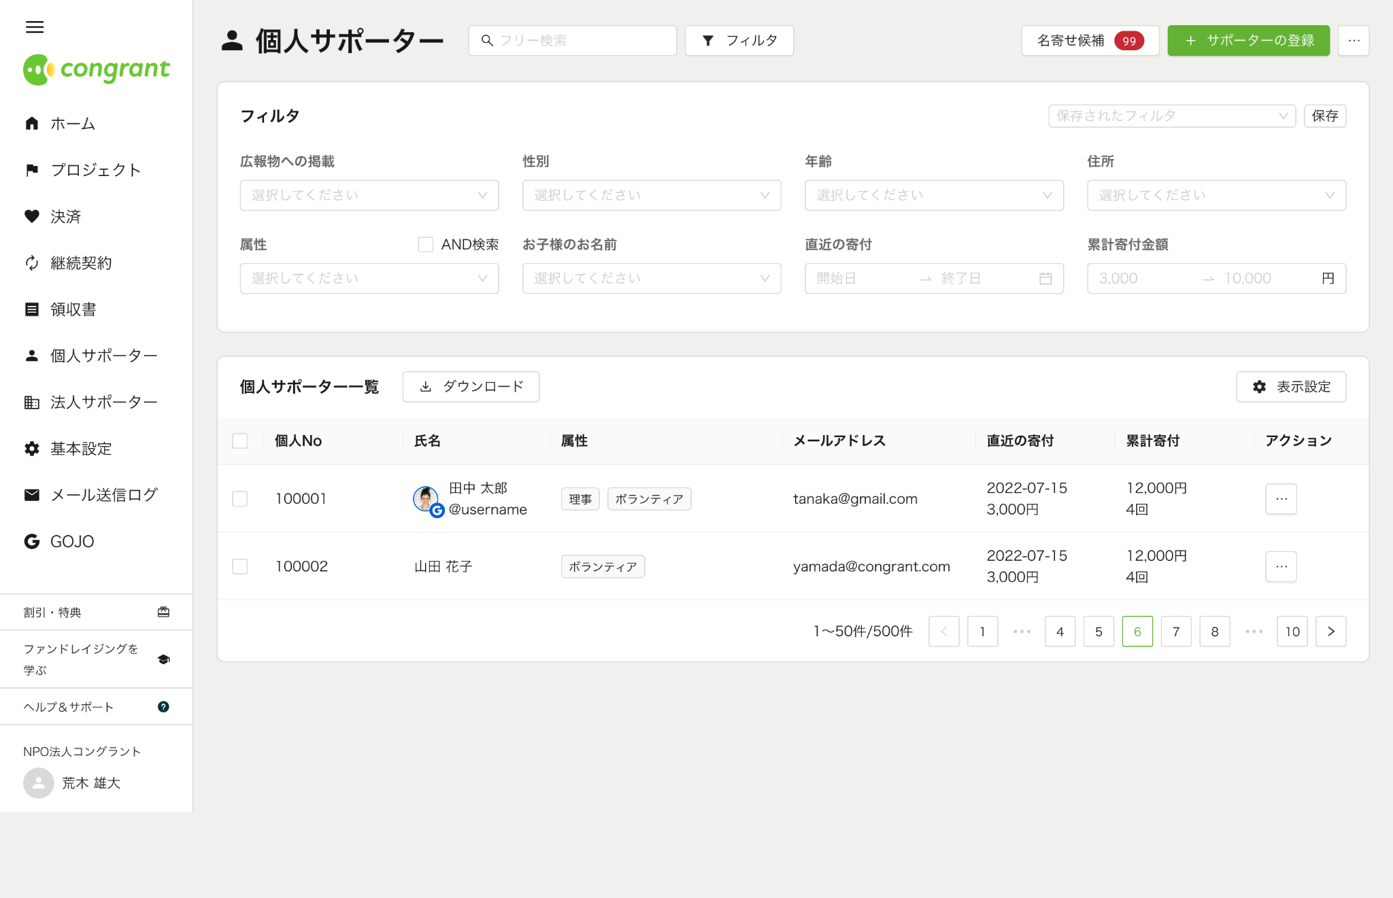Expand the 性別 dropdown

(x=651, y=196)
